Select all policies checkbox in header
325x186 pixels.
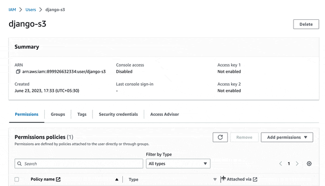point(17,179)
